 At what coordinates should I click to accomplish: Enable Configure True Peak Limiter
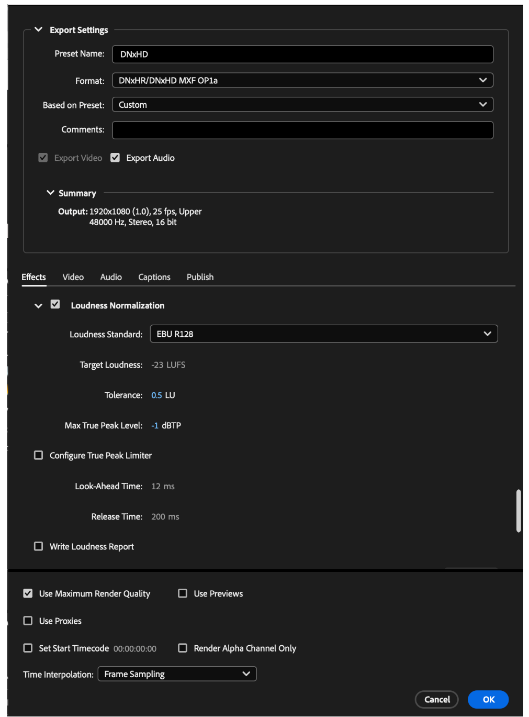click(x=38, y=455)
